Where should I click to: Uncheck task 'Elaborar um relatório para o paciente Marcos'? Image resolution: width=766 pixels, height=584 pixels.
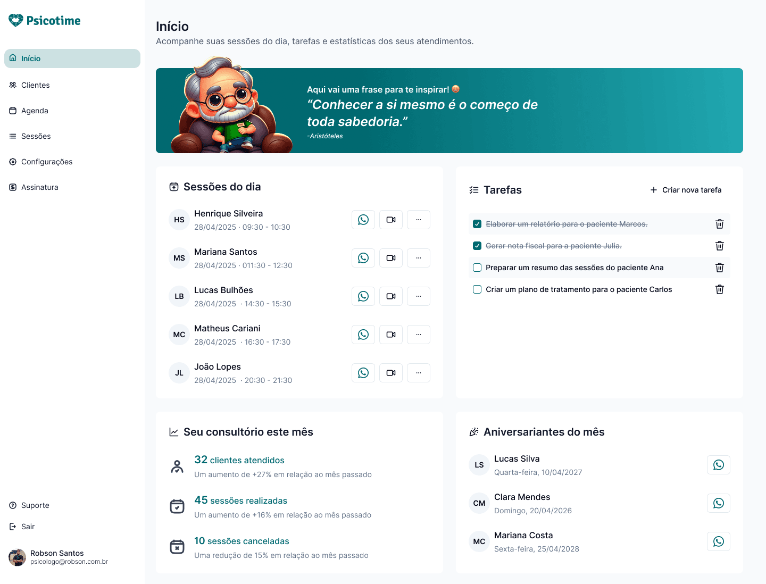[x=477, y=224]
